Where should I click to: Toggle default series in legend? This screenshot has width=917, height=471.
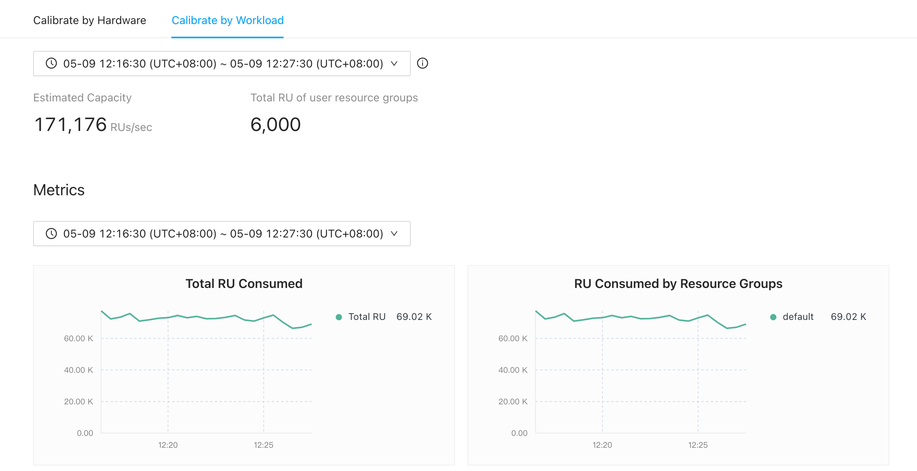pyautogui.click(x=798, y=317)
